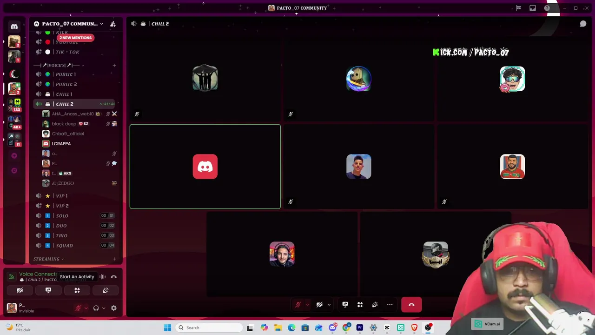Open more options ellipsis in call bar

[x=390, y=305]
